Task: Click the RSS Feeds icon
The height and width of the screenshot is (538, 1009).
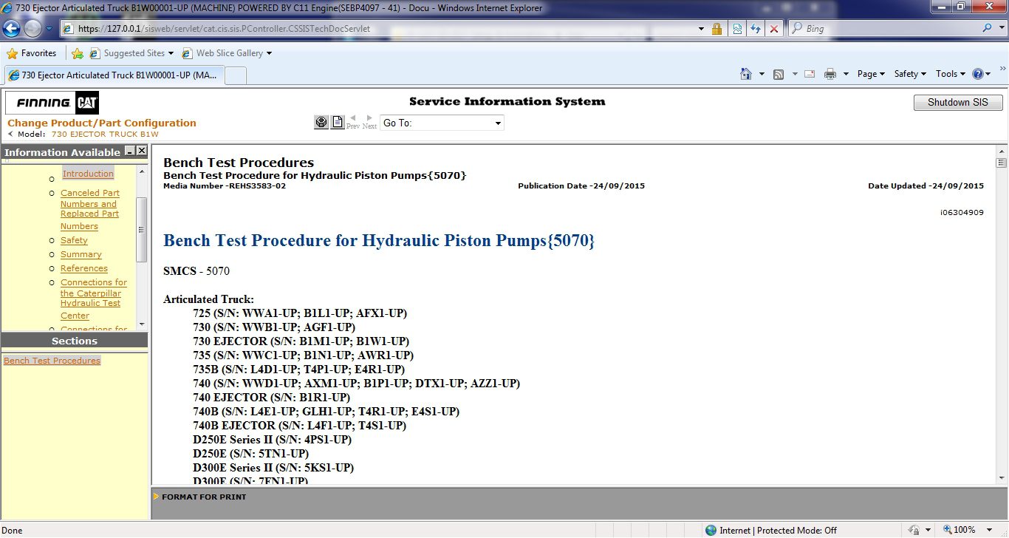Action: click(x=779, y=74)
